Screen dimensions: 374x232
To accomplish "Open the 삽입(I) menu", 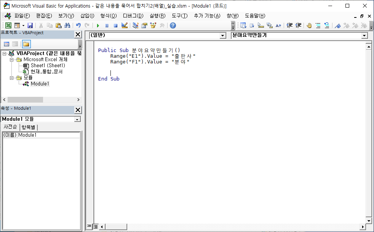I will point(87,16).
